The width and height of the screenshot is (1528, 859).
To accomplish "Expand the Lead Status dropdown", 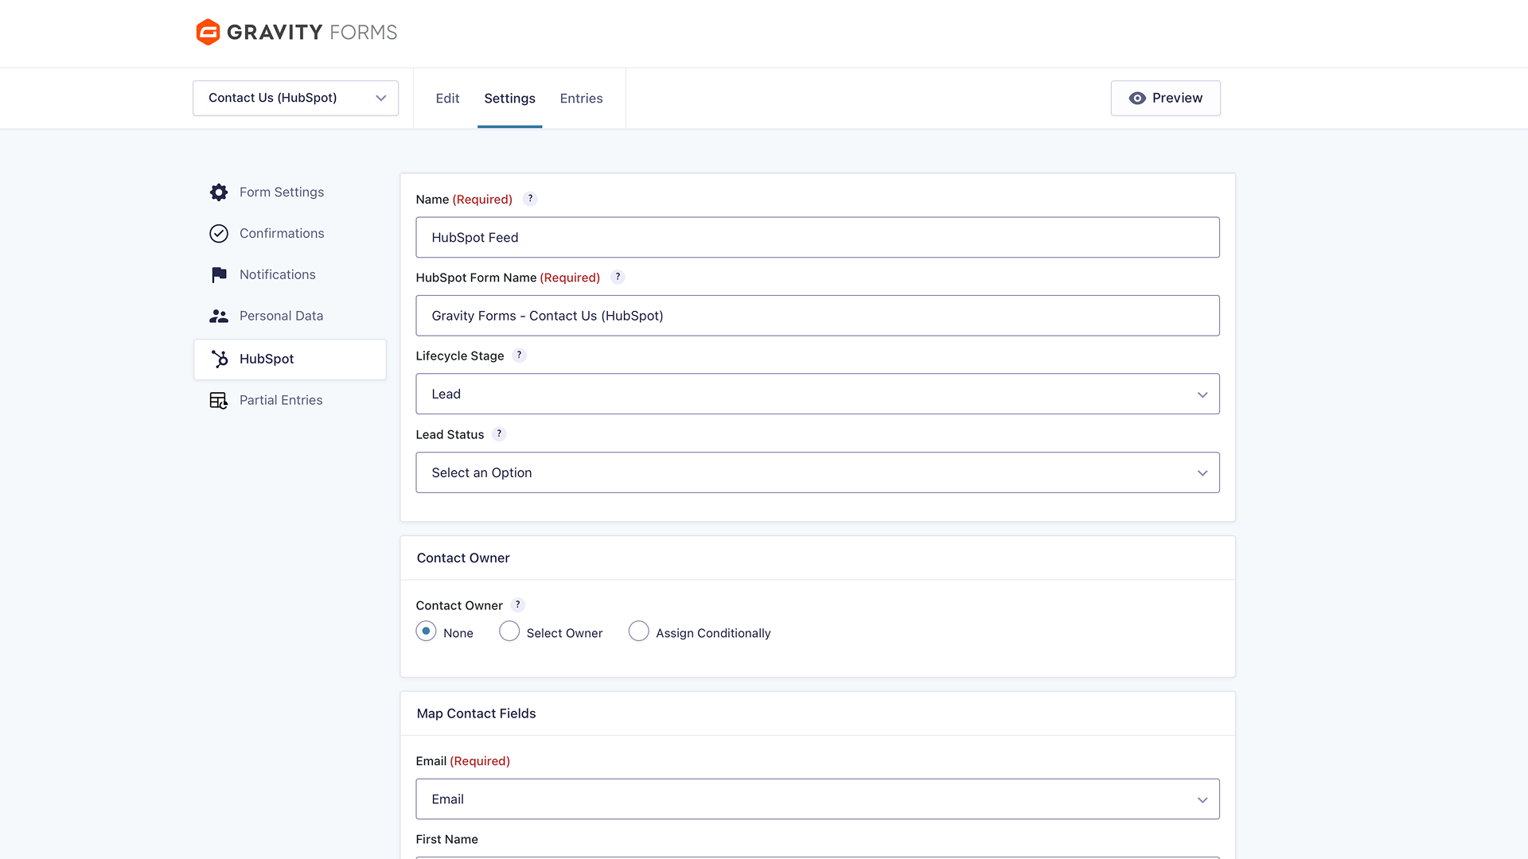I will pos(817,473).
